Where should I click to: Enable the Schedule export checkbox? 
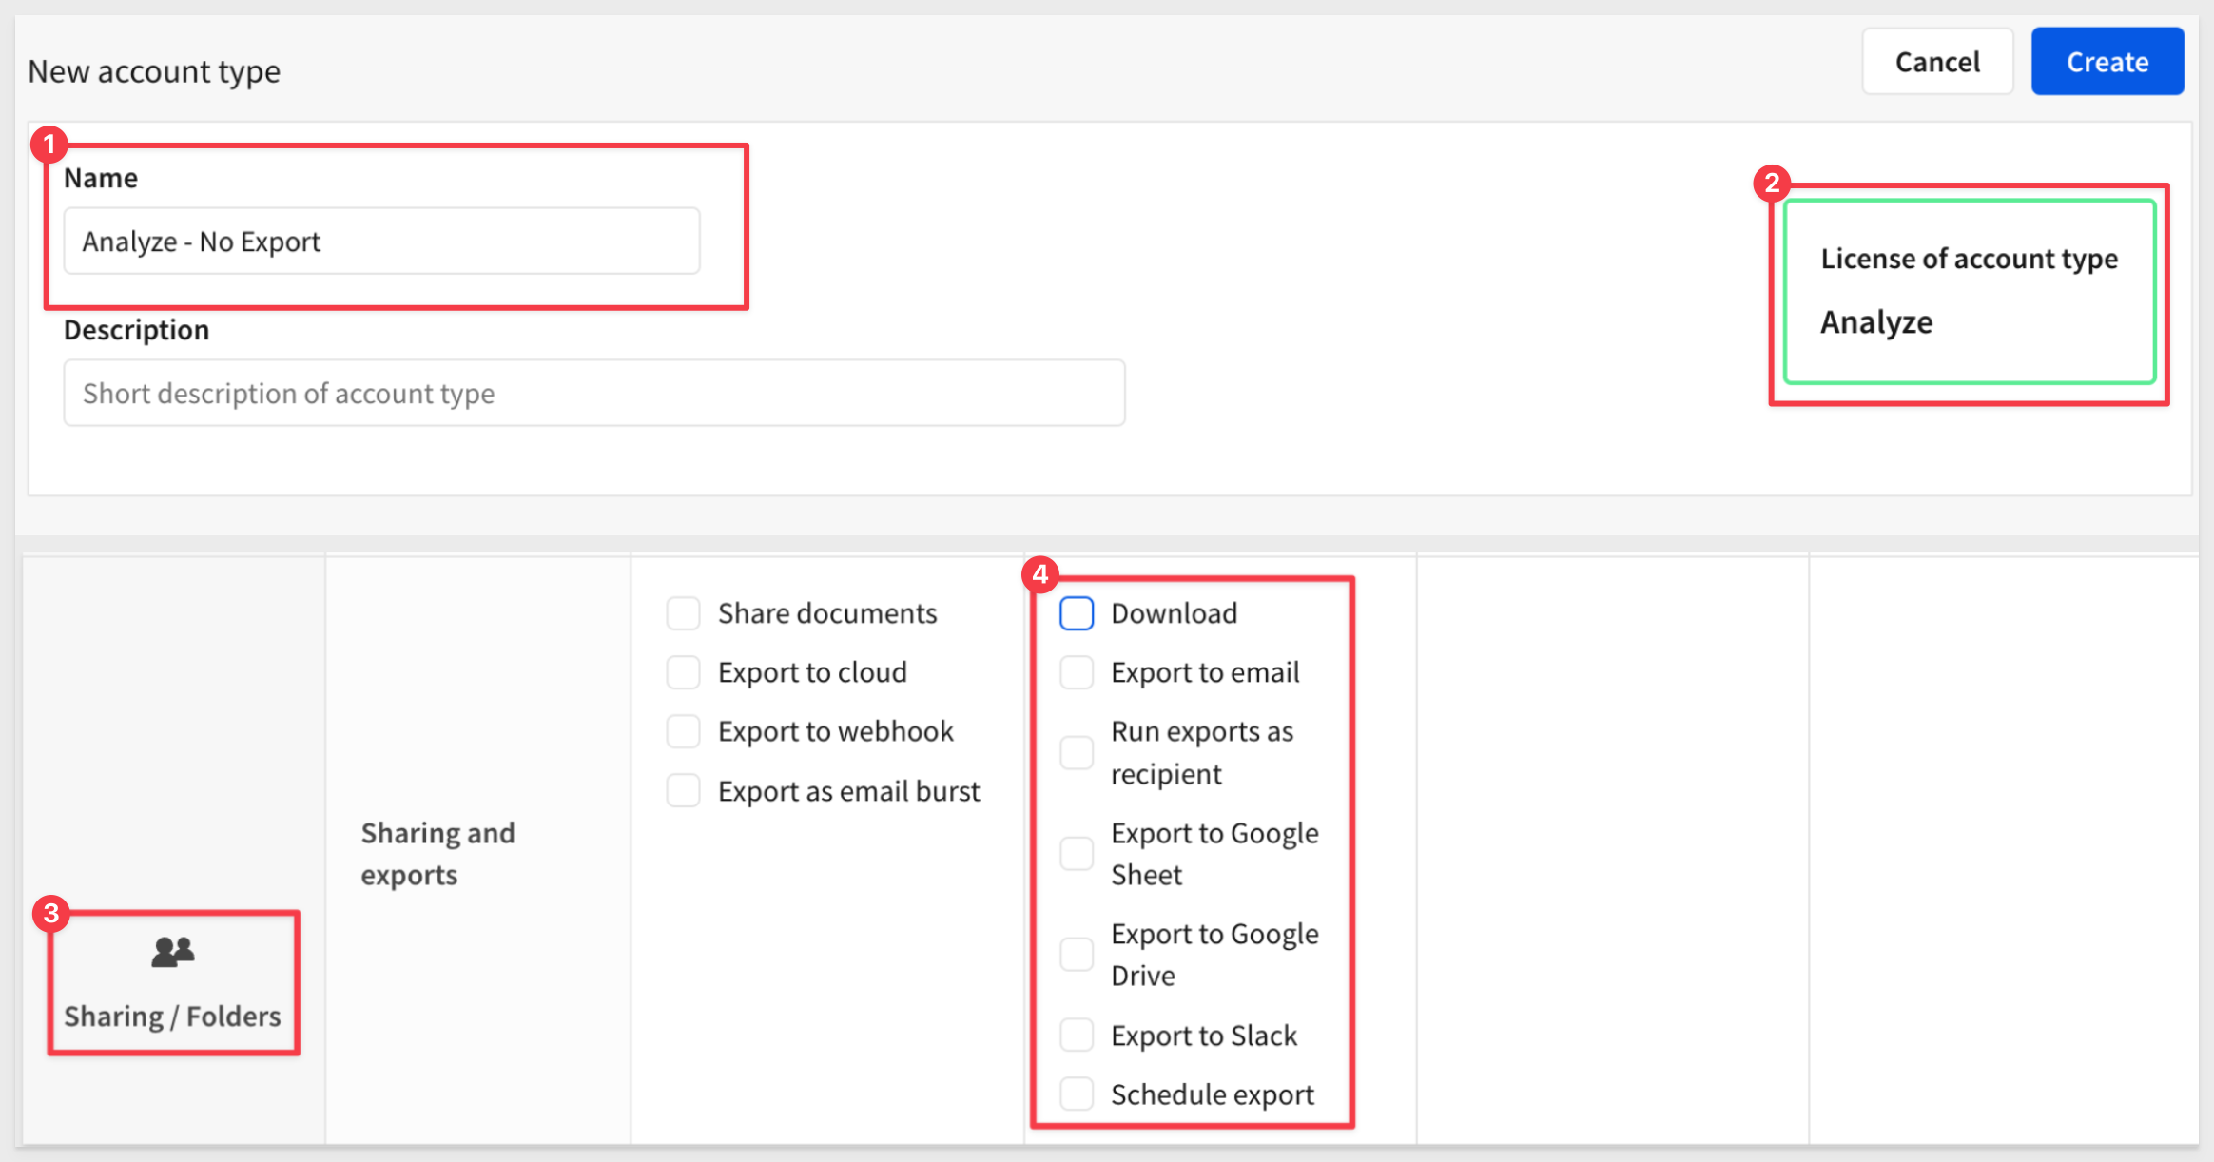click(1077, 1094)
